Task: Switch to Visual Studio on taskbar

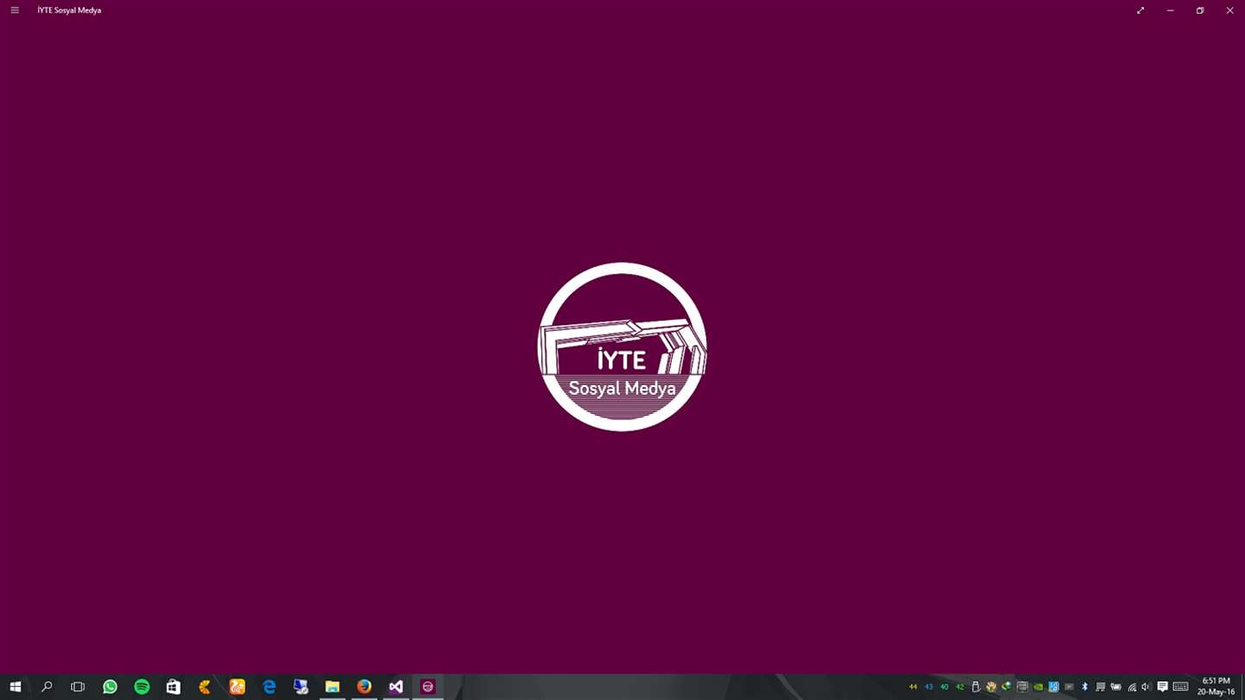Action: tap(396, 687)
